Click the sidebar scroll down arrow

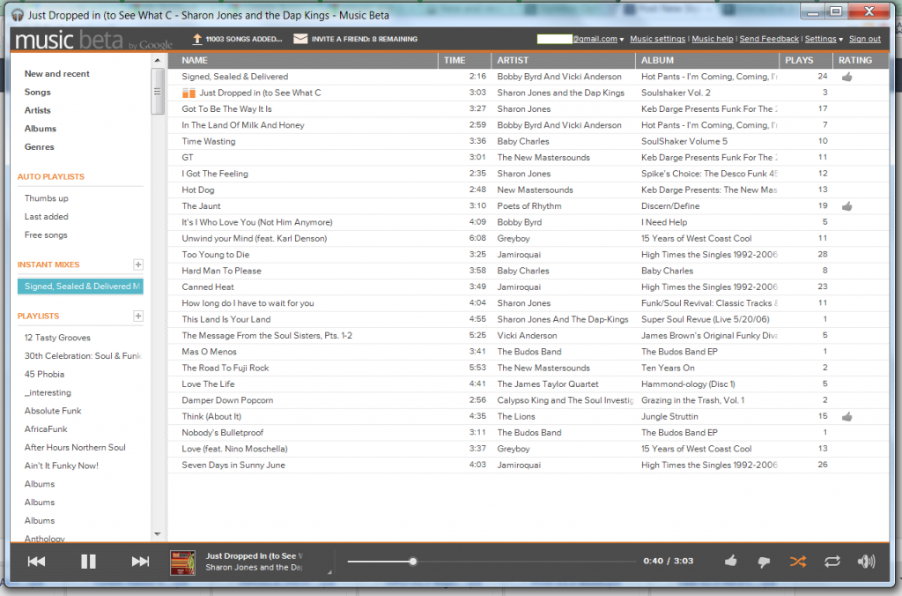[x=158, y=534]
